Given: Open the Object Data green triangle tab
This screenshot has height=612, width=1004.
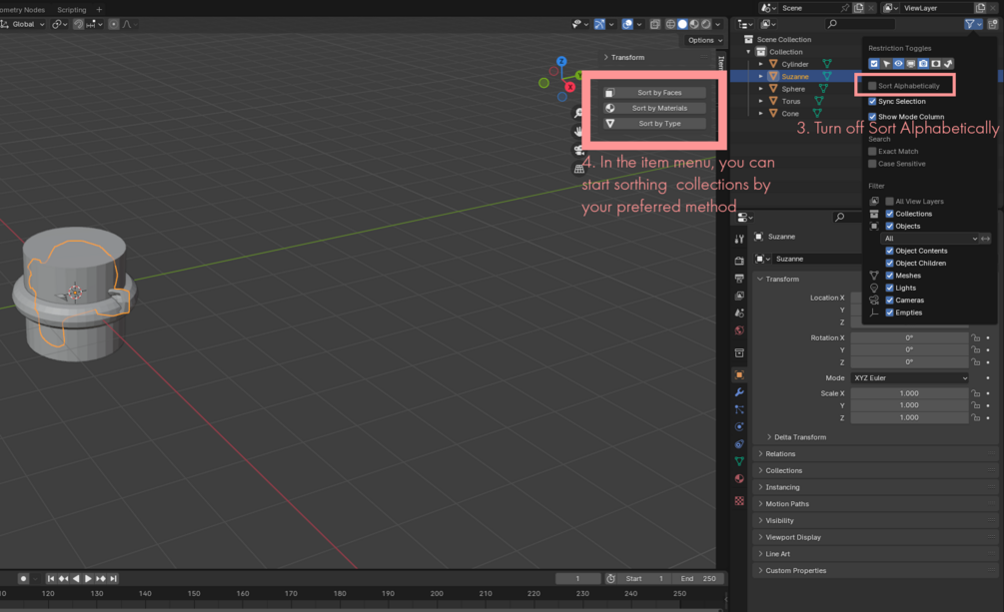Looking at the screenshot, I should 739,461.
